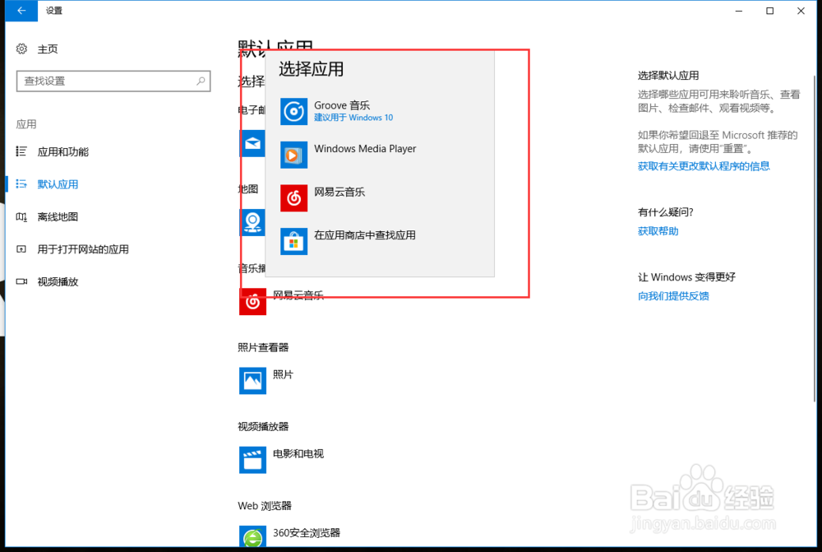Click the 照片 photo viewer icon

pos(252,380)
